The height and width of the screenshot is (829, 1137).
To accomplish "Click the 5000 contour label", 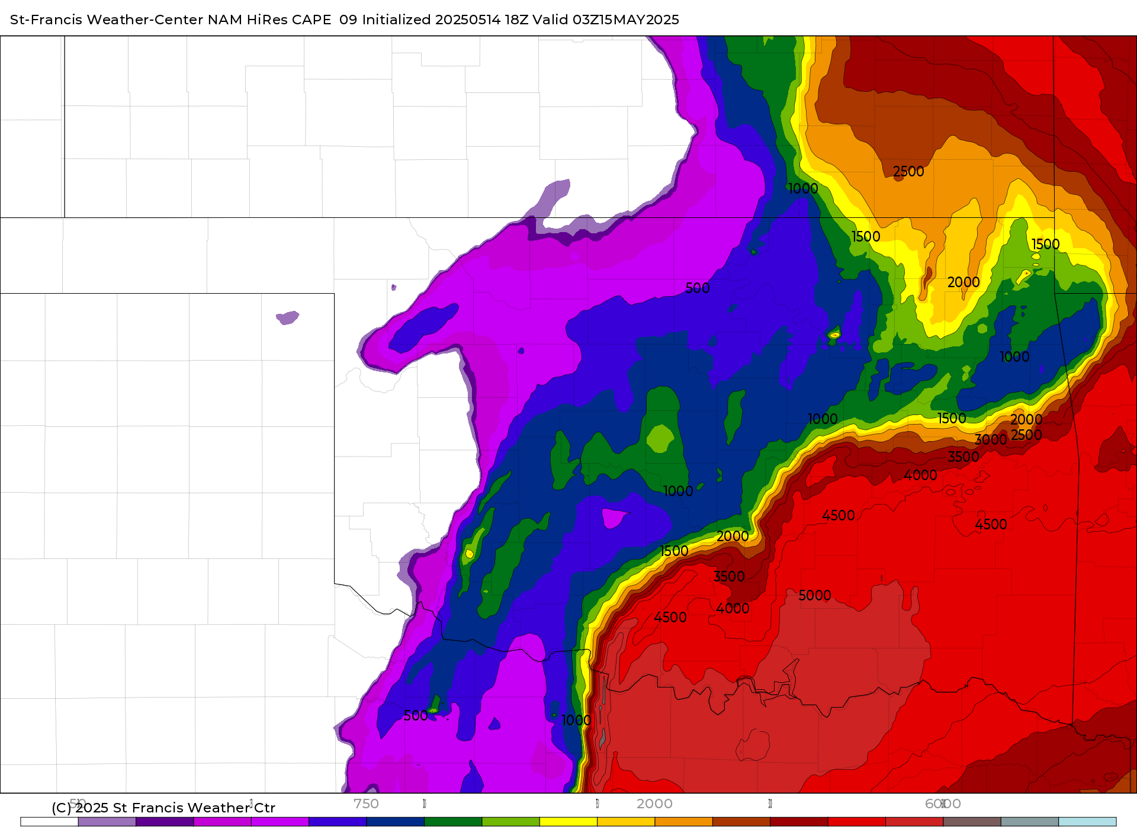I will point(815,595).
